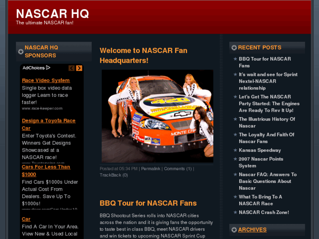The height and width of the screenshot is (239, 319).
Task: Open What To Bring To A NASCAR Race
Action: [x=260, y=200]
